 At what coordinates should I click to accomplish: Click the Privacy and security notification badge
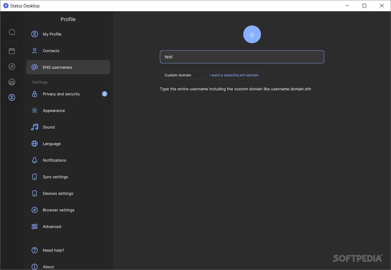pos(105,94)
